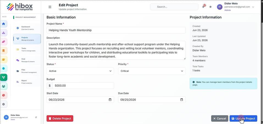
Task: Select the graduation cap icon in rail
Action: pos(4,60)
